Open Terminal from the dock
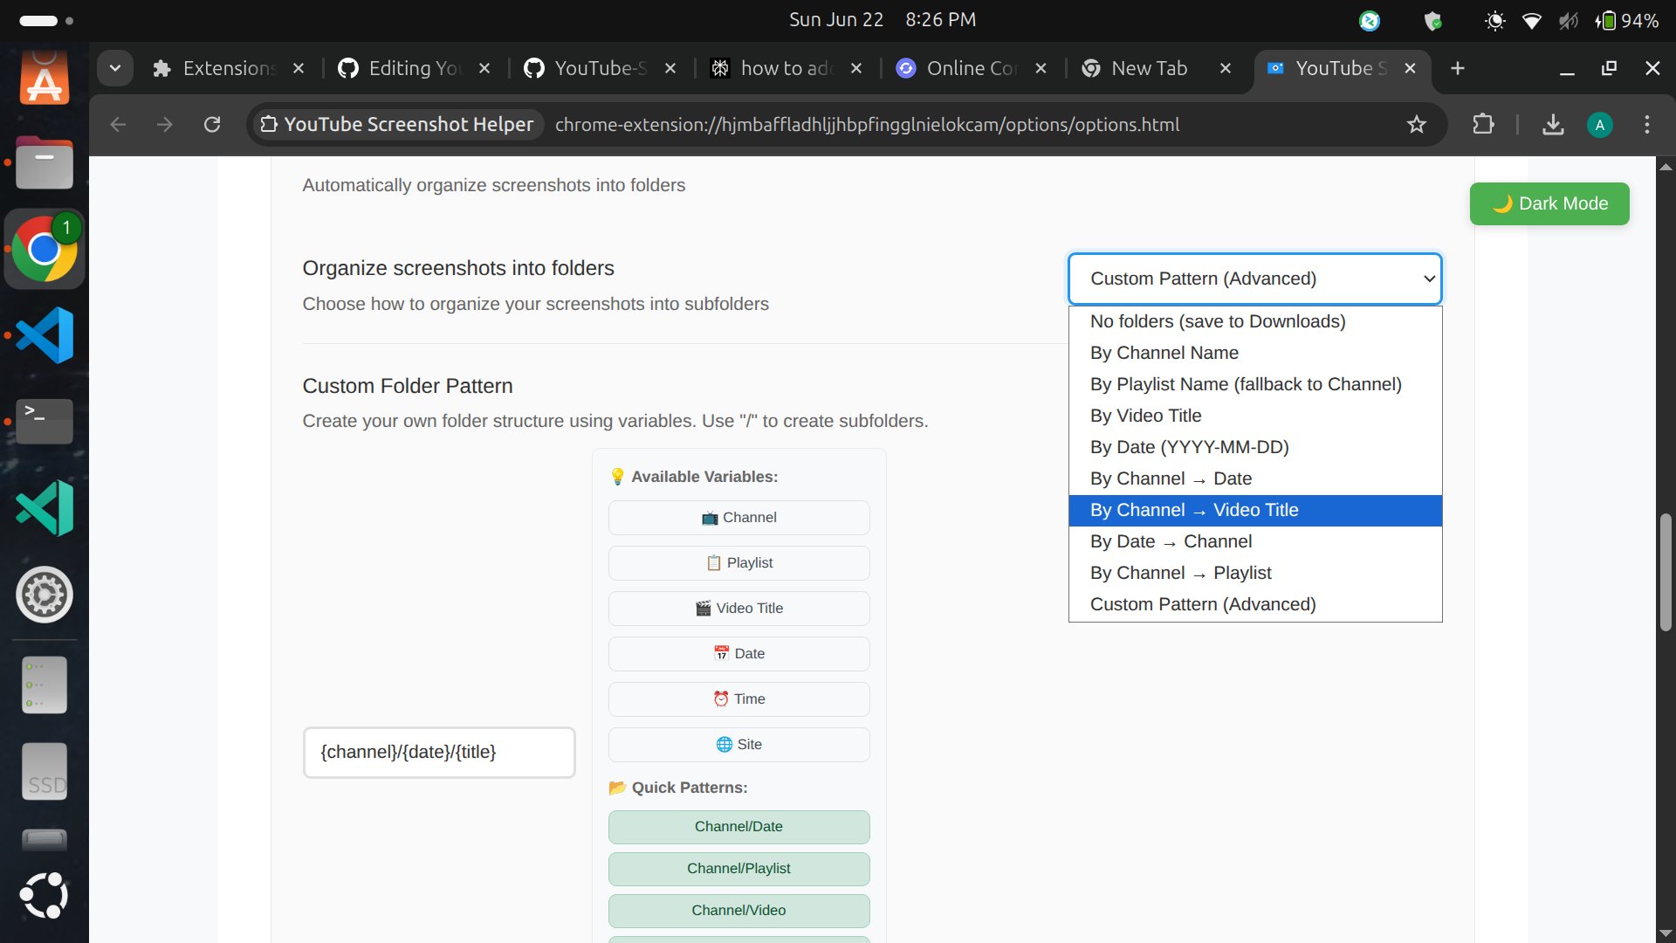This screenshot has width=1676, height=943. [x=45, y=421]
